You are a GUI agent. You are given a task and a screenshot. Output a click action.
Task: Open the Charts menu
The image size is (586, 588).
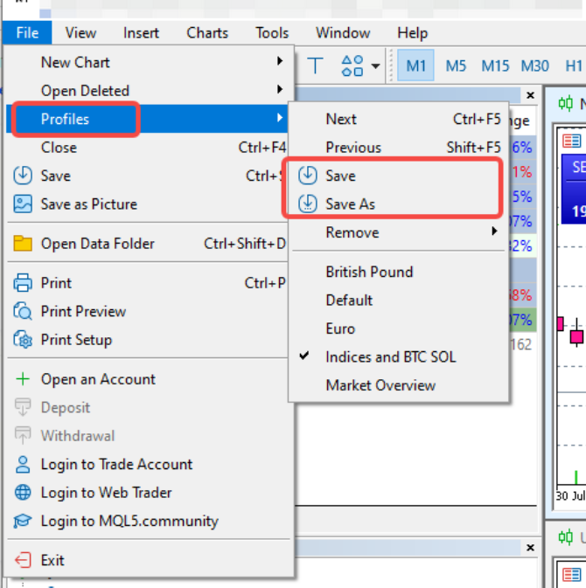coord(207,33)
